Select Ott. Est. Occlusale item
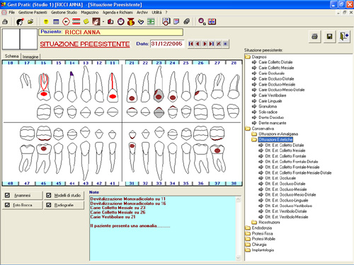This screenshot has width=354, height=265. (280, 178)
